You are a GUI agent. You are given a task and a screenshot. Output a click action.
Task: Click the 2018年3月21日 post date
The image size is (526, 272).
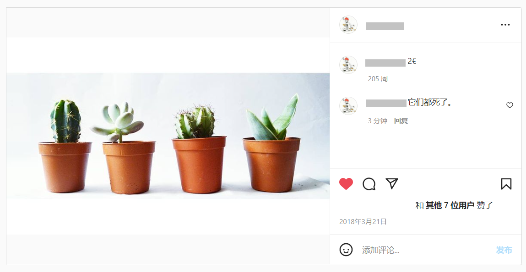point(363,222)
